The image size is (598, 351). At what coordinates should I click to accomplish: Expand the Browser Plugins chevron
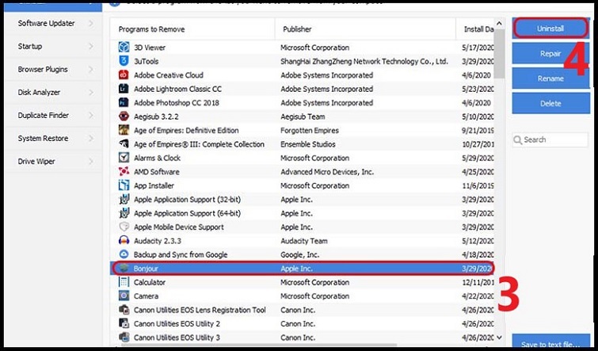[90, 70]
